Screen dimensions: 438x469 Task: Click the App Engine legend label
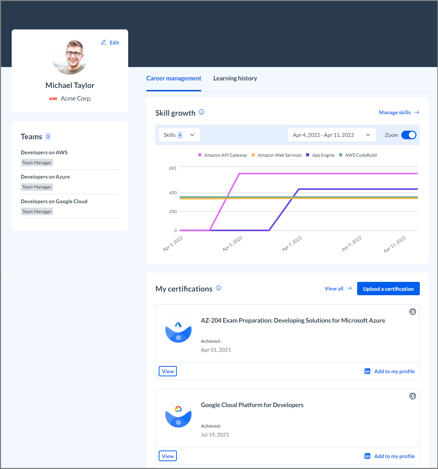click(x=323, y=155)
